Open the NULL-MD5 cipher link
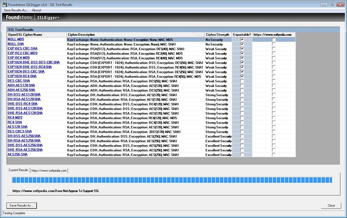This screenshot has width=347, height=218. coord(16,39)
